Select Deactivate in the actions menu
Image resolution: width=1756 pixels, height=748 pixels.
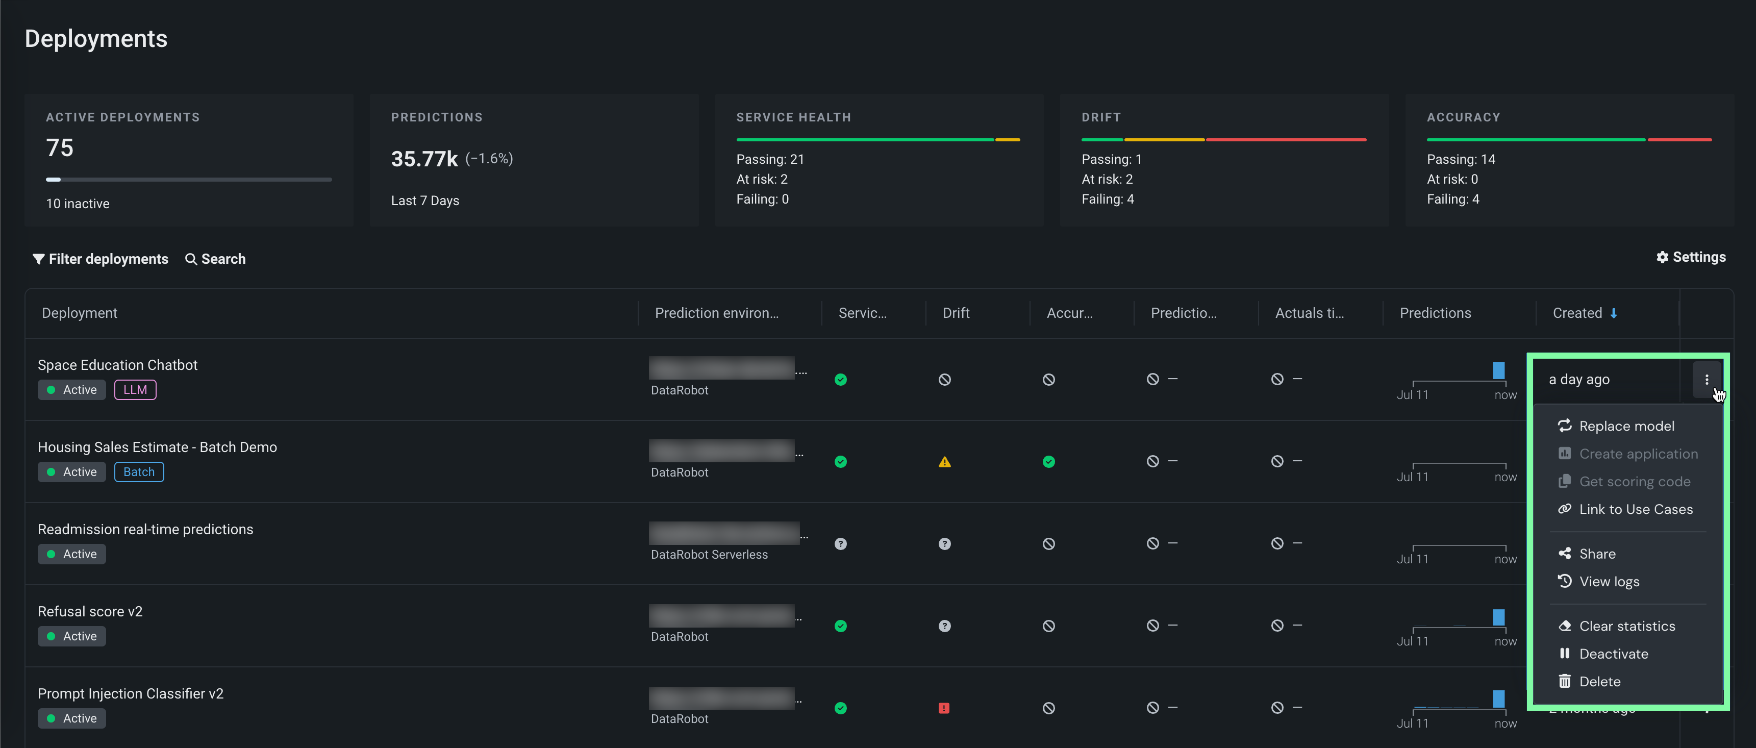1613,653
